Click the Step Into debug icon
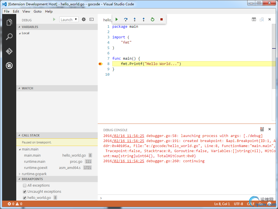 tap(135, 19)
